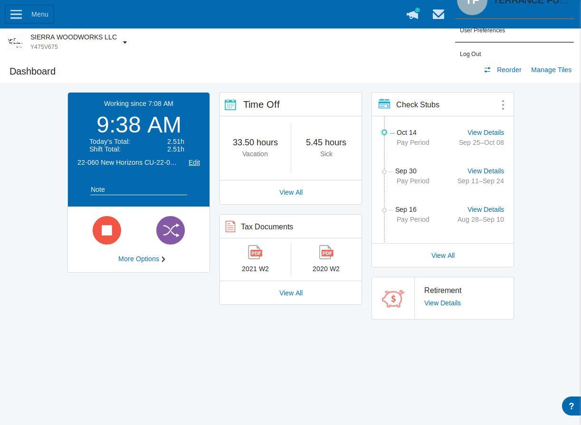Select the purple job transfer icon
The height and width of the screenshot is (425, 581).
[170, 230]
